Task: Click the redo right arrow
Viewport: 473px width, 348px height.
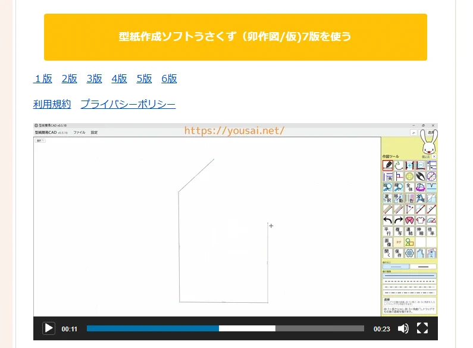Action: [399, 221]
